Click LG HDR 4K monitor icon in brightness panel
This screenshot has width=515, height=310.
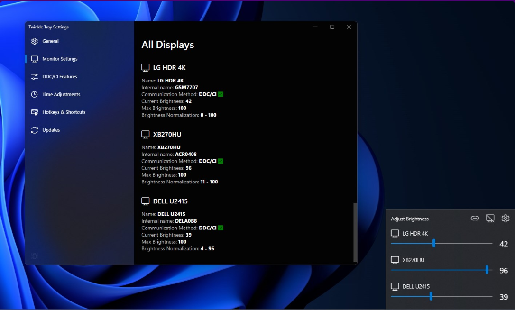(395, 234)
